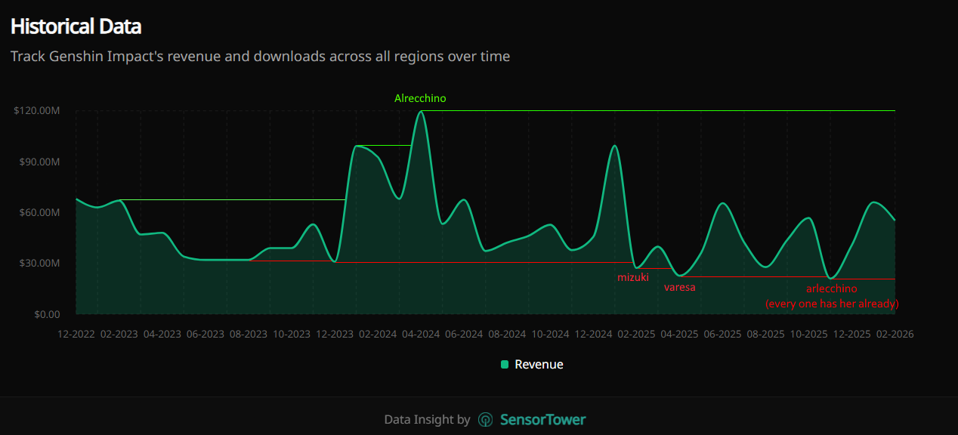The width and height of the screenshot is (958, 435).
Task: Click the green Revenue legend color square
Action: click(505, 365)
